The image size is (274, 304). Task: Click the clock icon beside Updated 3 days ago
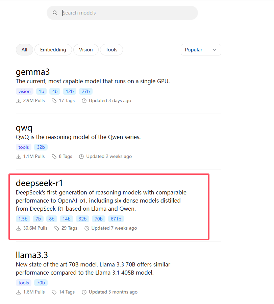84,101
